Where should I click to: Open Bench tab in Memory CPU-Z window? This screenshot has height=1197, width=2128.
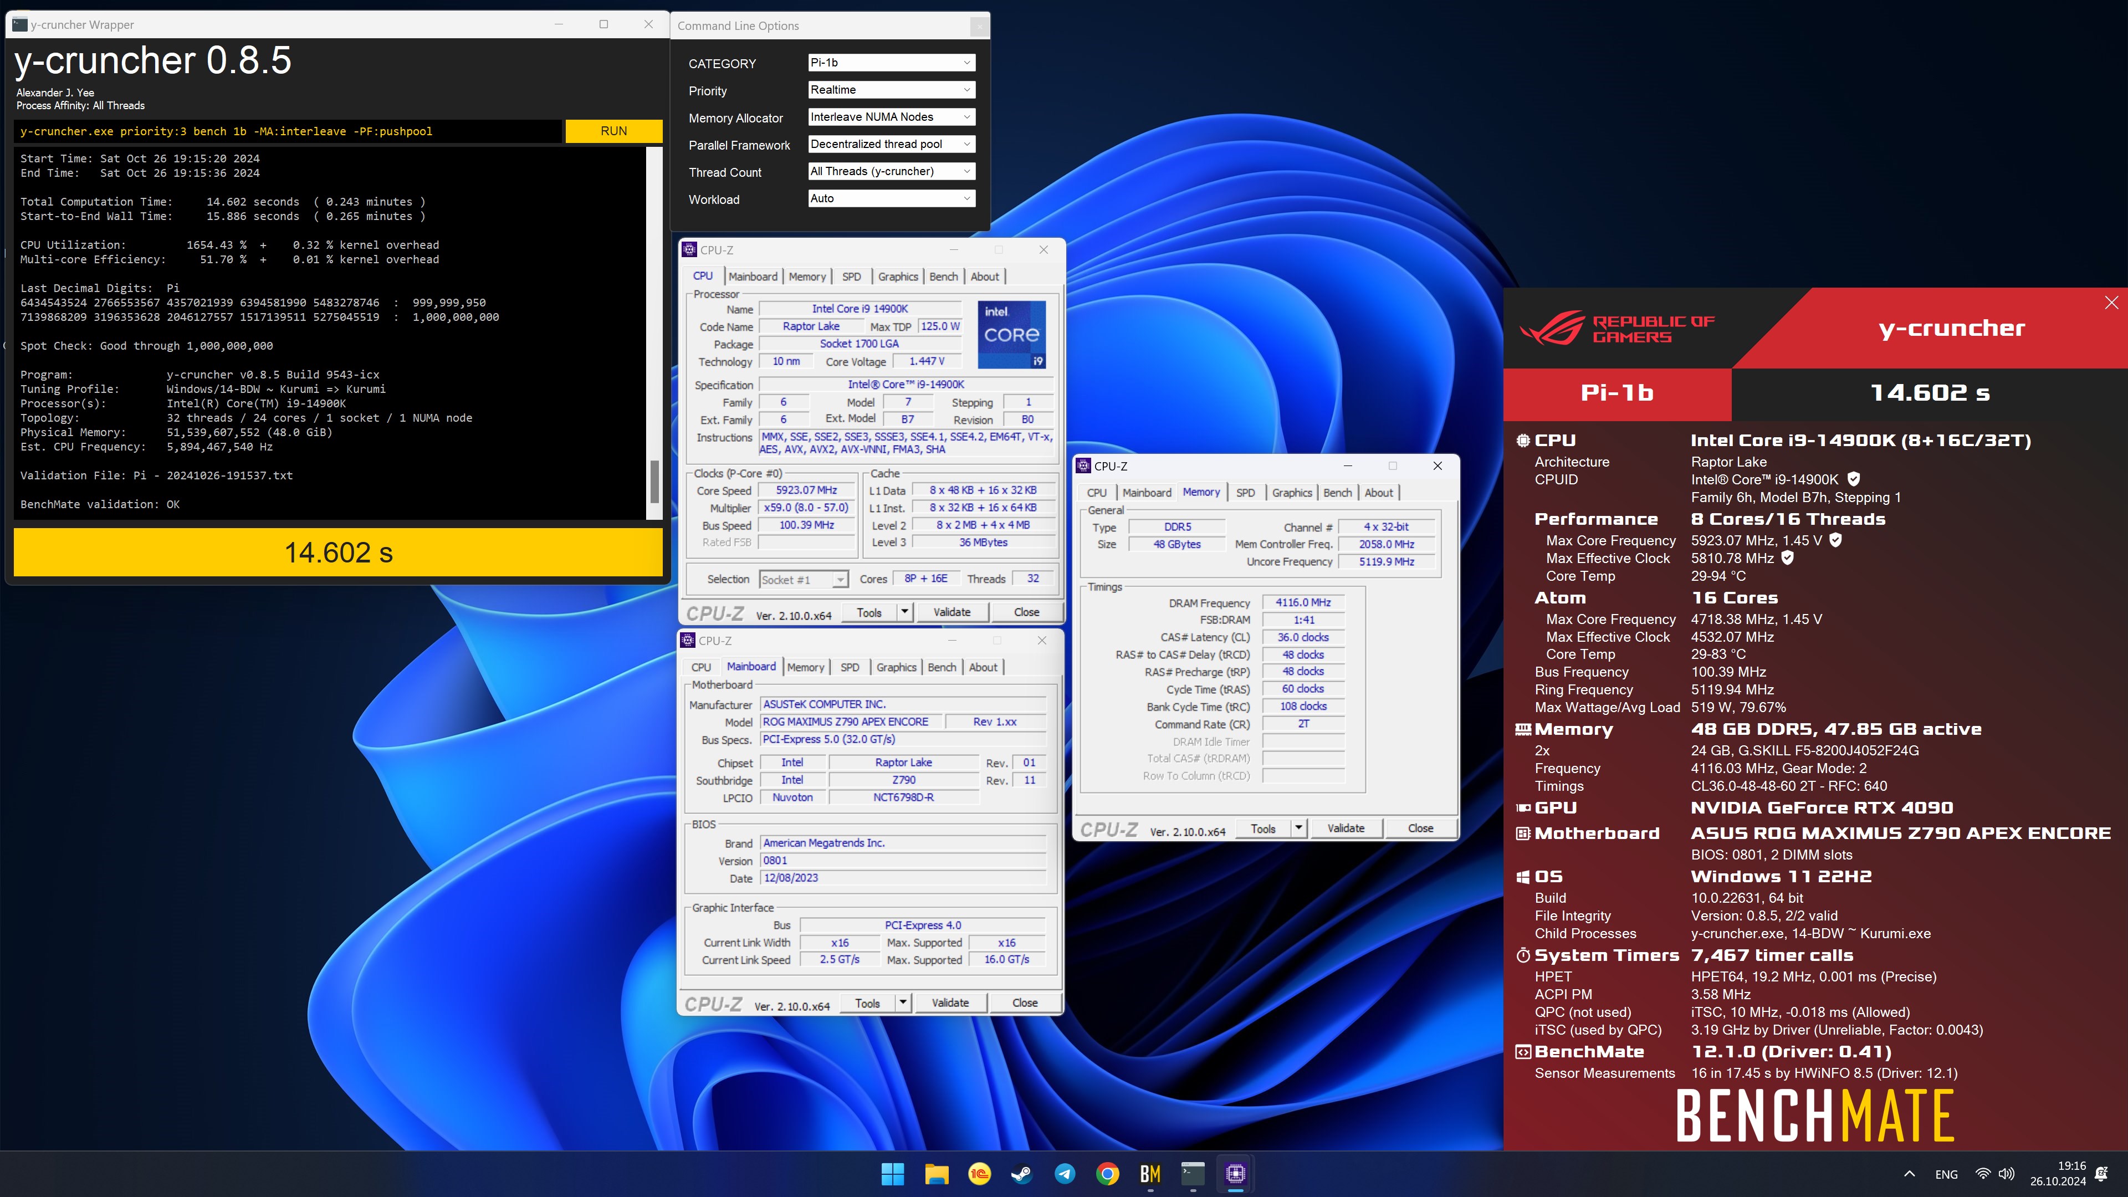1337,493
